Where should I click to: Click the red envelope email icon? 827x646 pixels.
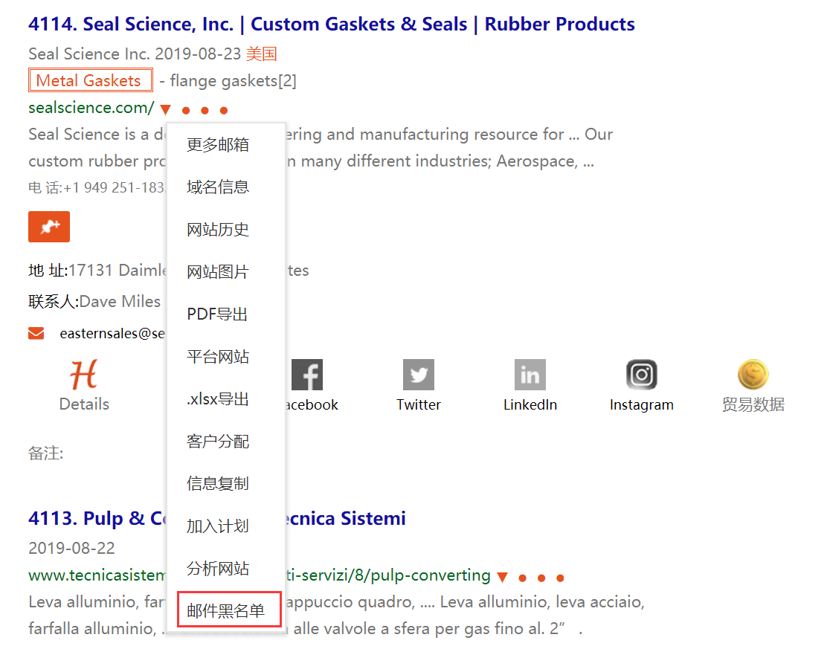click(36, 333)
